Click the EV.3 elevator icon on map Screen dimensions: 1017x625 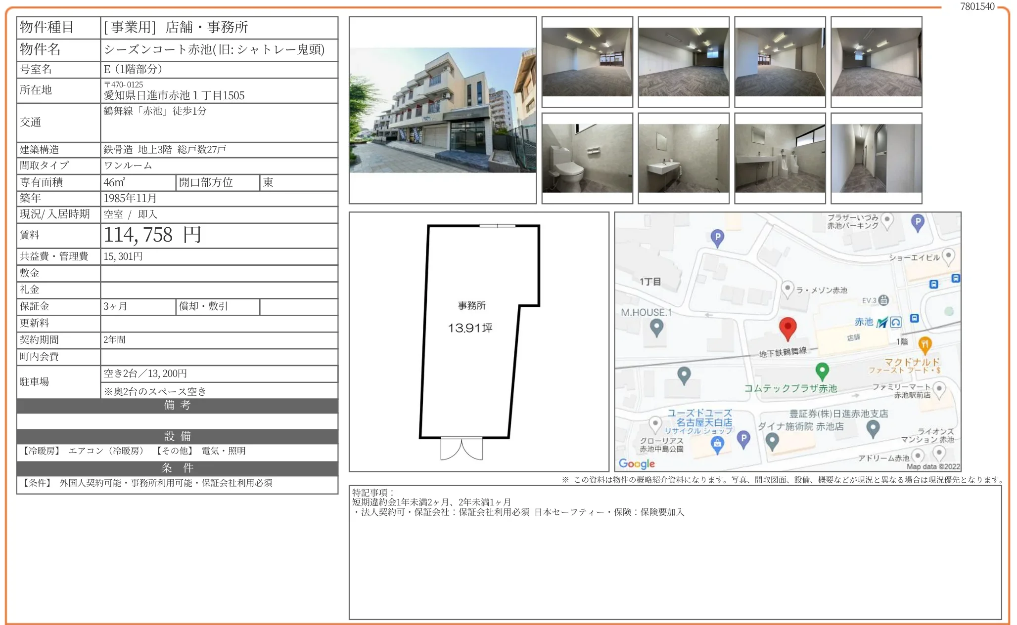[x=883, y=300]
